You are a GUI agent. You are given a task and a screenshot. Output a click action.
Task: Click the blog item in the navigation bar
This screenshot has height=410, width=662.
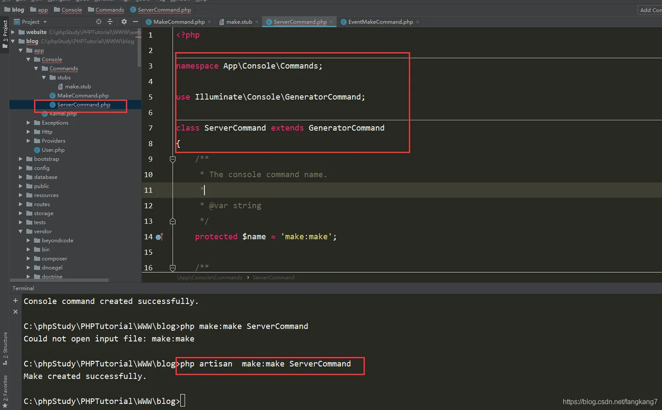click(x=15, y=9)
